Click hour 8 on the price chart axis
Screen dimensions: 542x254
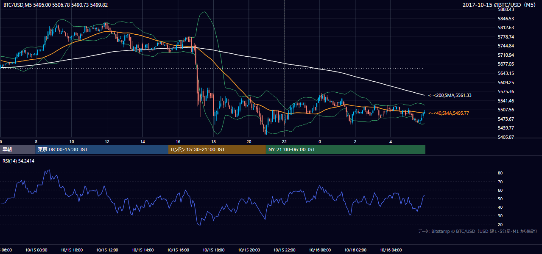(36, 141)
